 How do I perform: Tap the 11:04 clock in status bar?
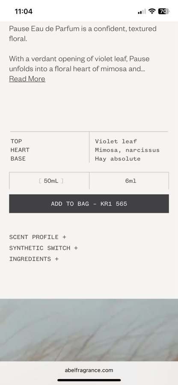coord(24,11)
